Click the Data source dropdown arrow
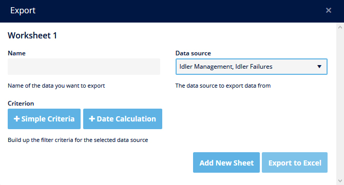The height and width of the screenshot is (185, 344). (319, 67)
